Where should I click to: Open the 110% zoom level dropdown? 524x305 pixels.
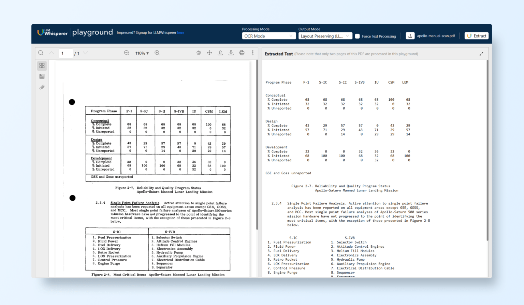point(142,53)
